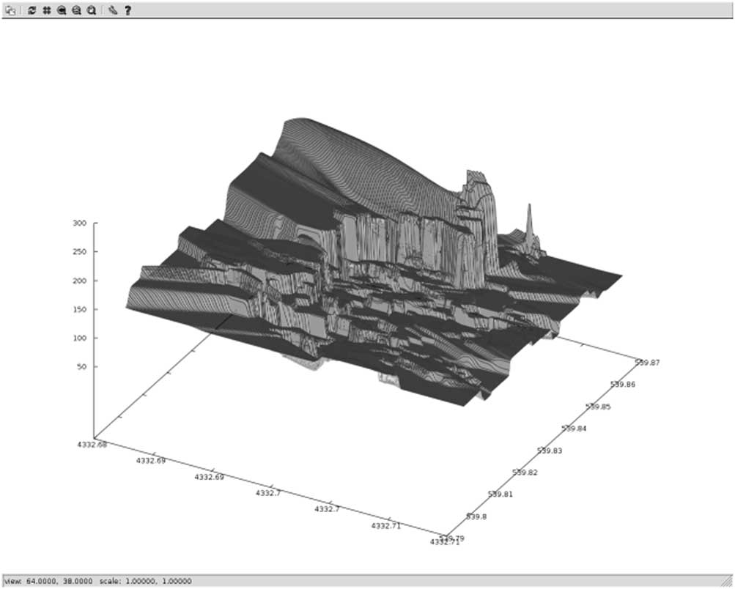Click the 150 label on the z-axis
Screen dimensions: 735x589
pyautogui.click(x=78, y=309)
